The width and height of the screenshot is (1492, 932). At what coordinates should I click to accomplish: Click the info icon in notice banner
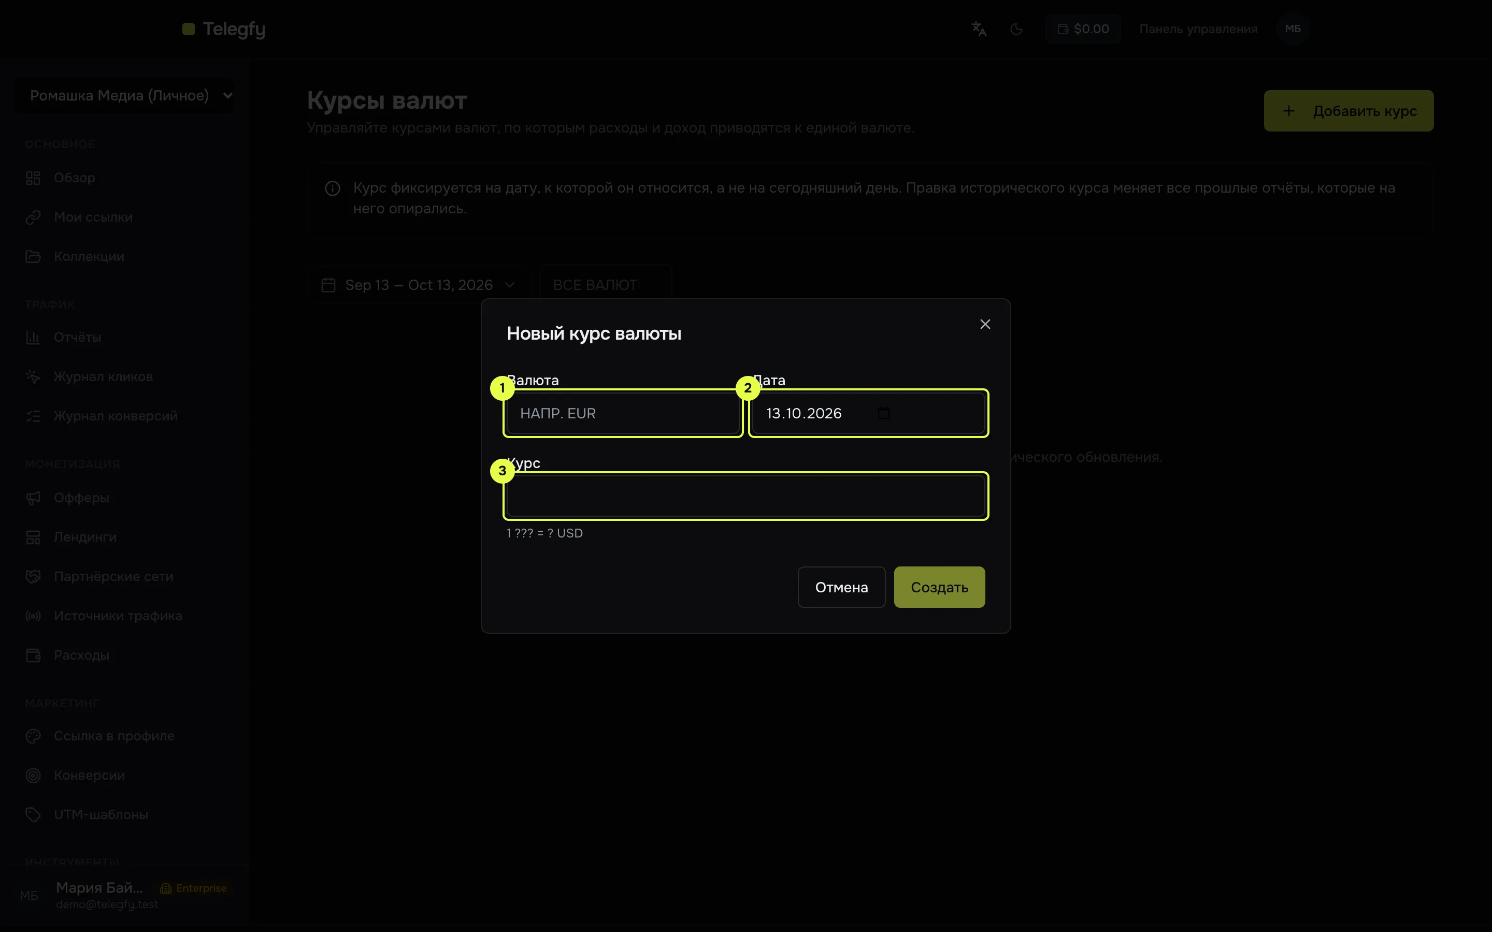point(332,188)
